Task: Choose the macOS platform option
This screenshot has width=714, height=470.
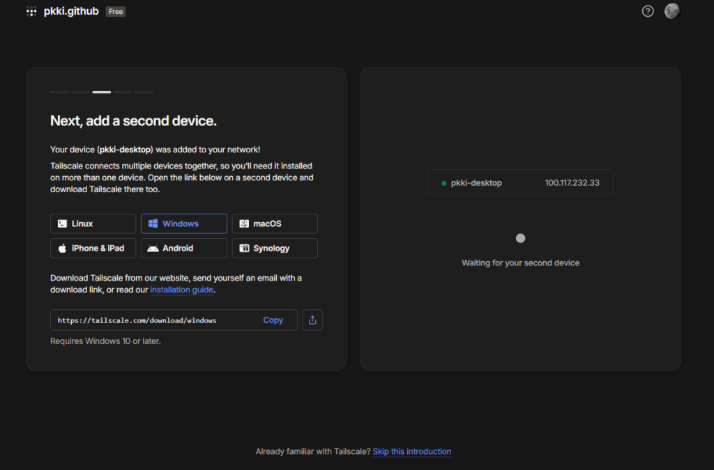Action: coord(274,224)
